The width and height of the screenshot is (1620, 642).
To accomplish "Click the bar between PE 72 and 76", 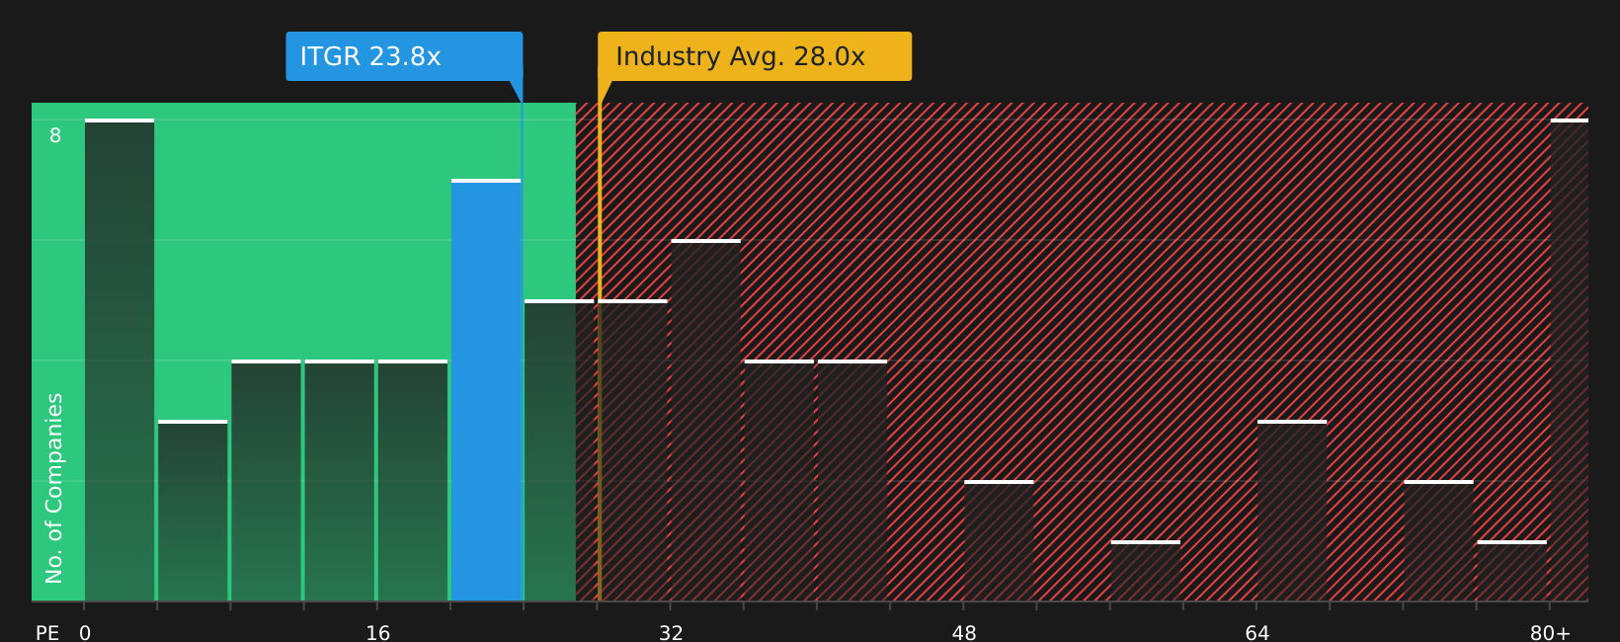I will click(1438, 540).
